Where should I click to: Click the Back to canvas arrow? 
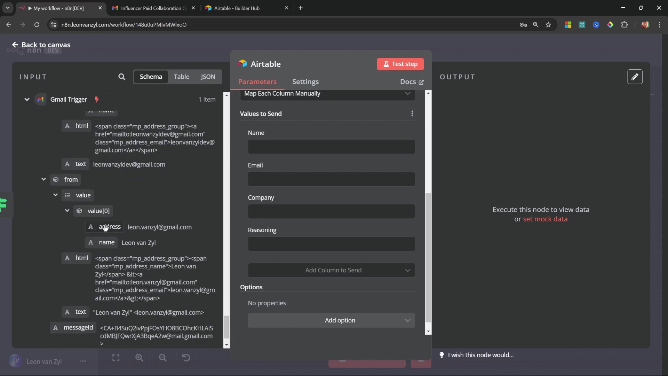pyautogui.click(x=15, y=45)
